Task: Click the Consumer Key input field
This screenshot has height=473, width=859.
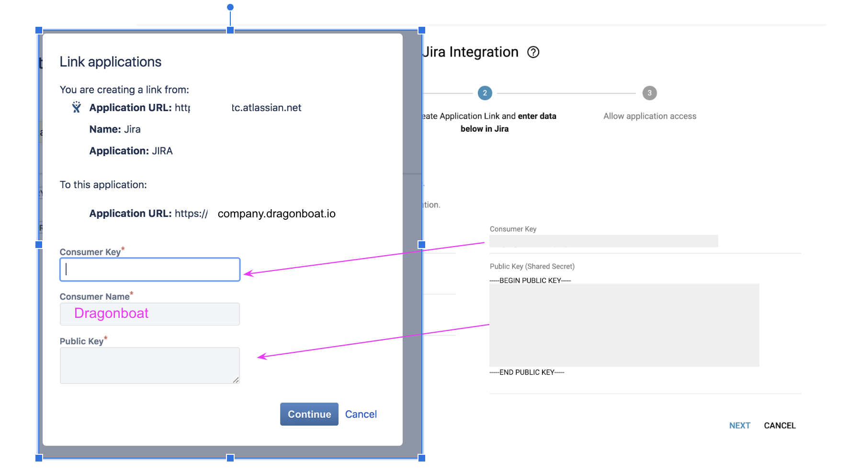Action: (x=150, y=270)
